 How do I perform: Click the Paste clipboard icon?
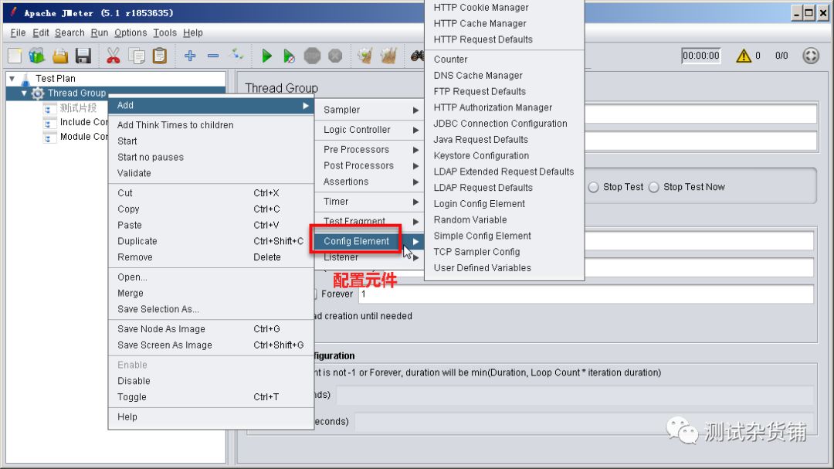(x=160, y=56)
